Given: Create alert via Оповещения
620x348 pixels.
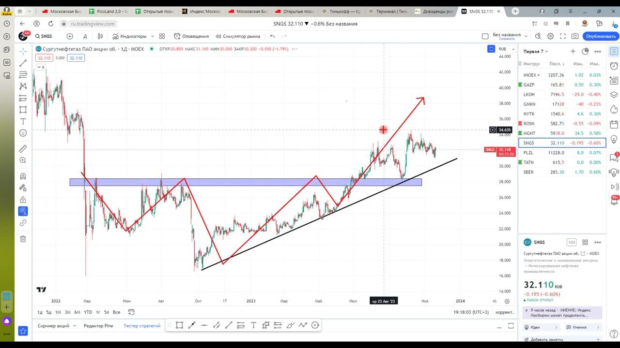Looking at the screenshot, I should 191,36.
